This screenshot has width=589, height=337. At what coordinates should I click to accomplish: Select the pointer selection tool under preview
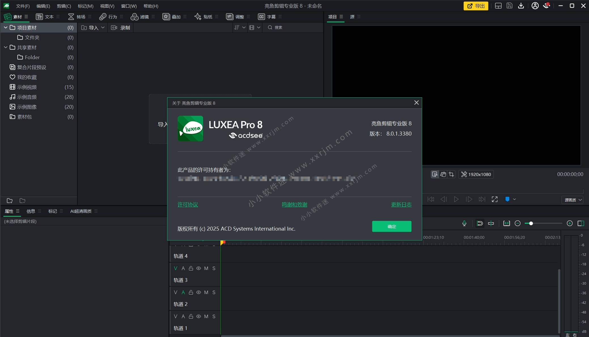click(435, 174)
